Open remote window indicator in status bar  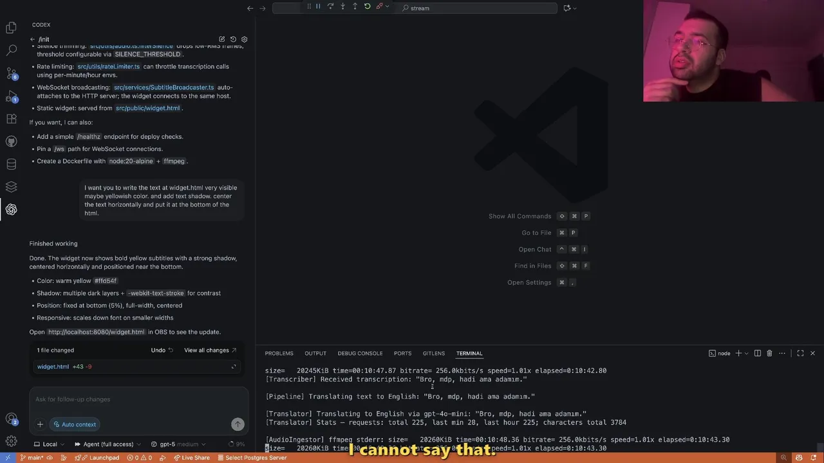[8, 458]
